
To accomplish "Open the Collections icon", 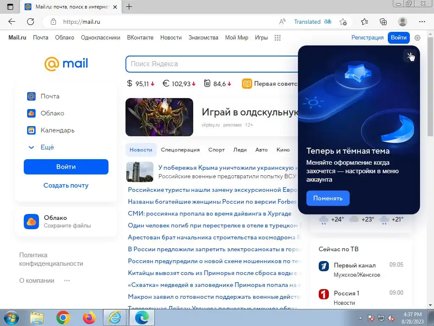I will (x=383, y=22).
